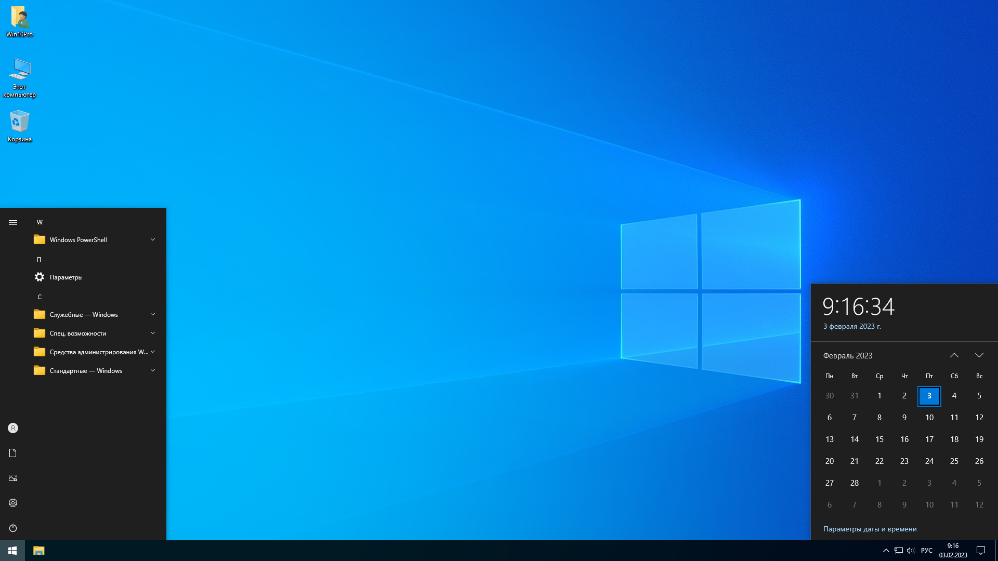This screenshot has width=998, height=561.
Task: Click the letter С section header
Action: [x=40, y=297]
